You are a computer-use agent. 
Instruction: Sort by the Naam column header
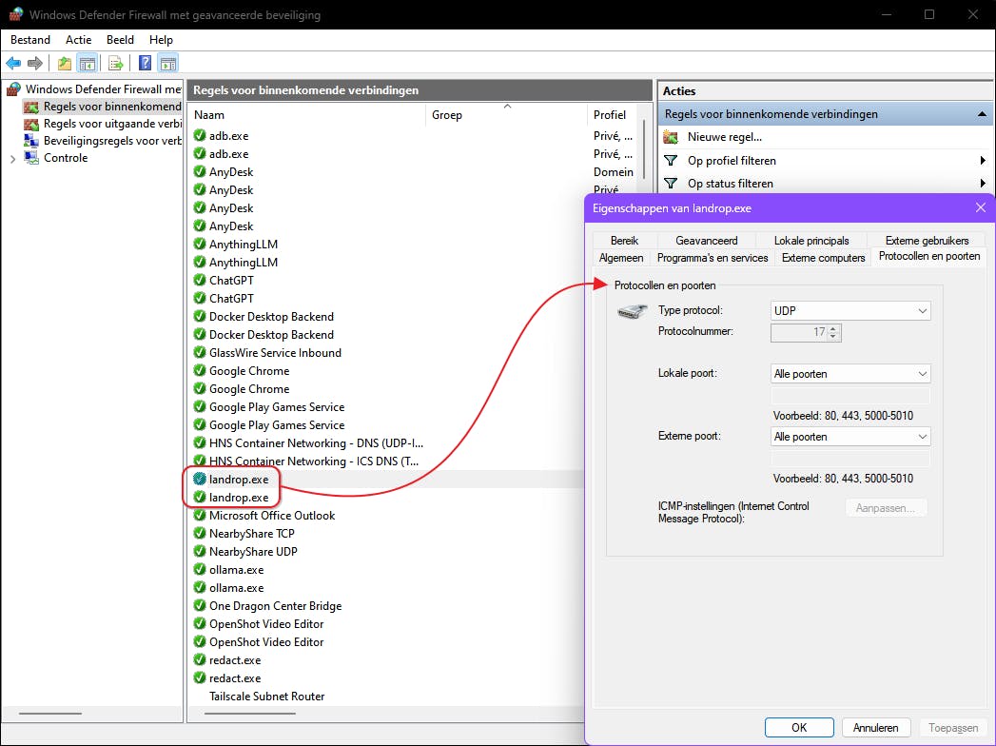[x=308, y=115]
